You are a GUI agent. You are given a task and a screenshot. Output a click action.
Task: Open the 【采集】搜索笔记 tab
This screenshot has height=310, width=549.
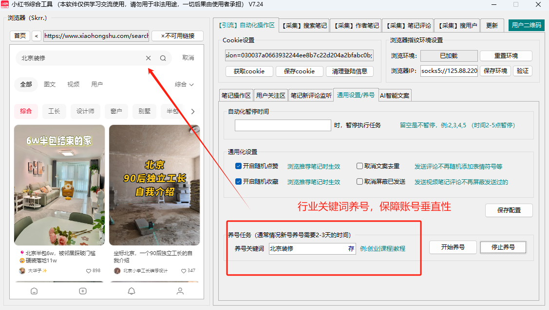(x=304, y=25)
